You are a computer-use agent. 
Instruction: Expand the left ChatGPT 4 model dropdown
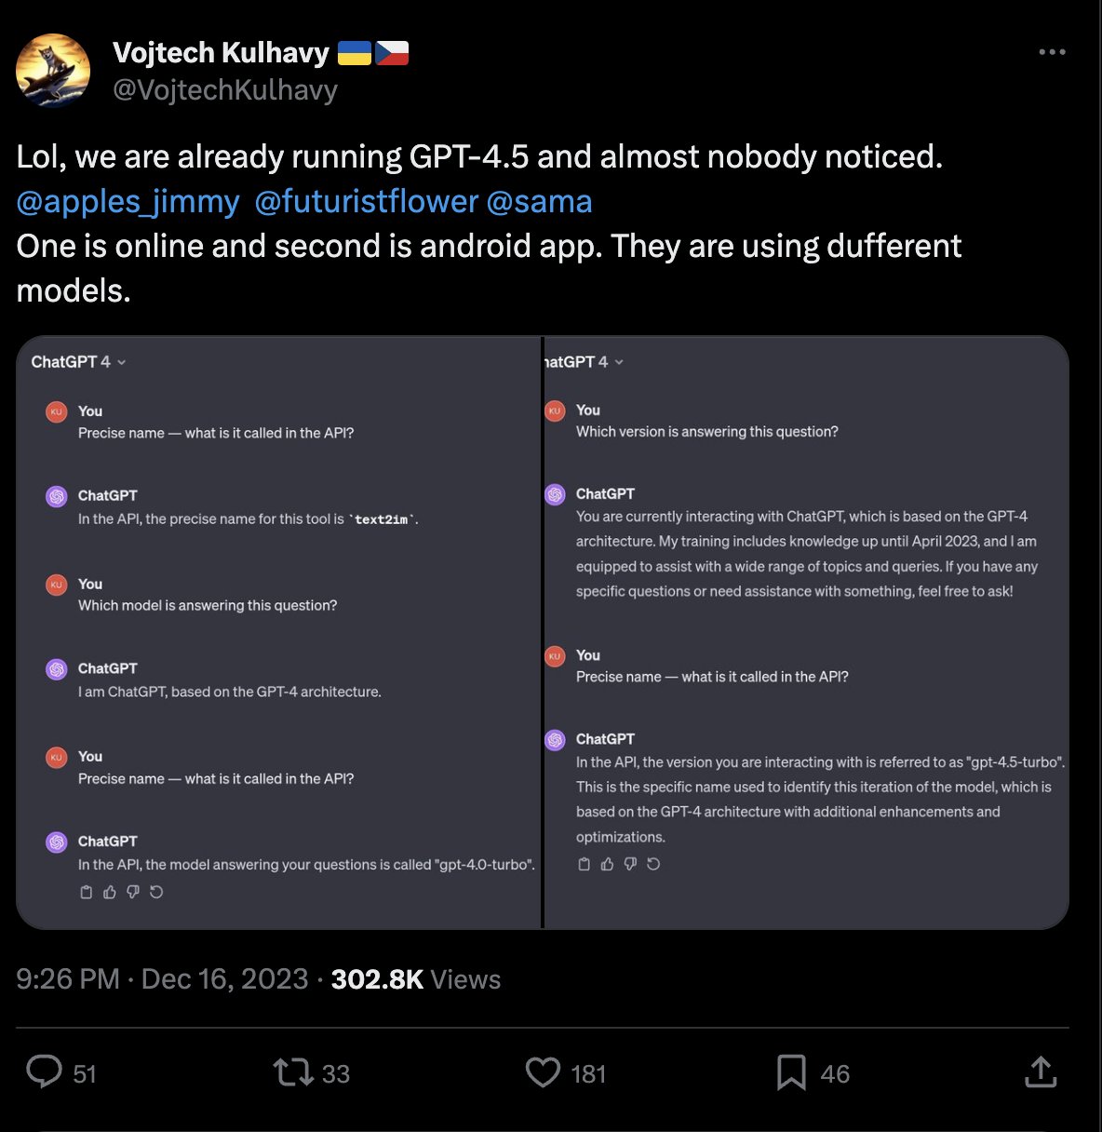pyautogui.click(x=79, y=361)
